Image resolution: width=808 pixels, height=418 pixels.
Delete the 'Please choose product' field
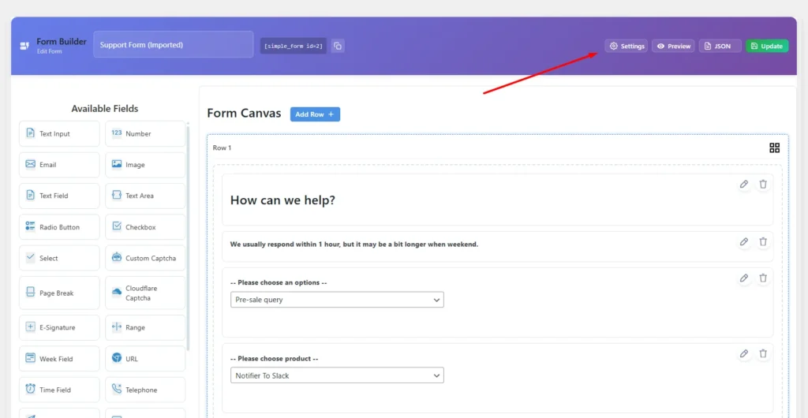pos(763,353)
